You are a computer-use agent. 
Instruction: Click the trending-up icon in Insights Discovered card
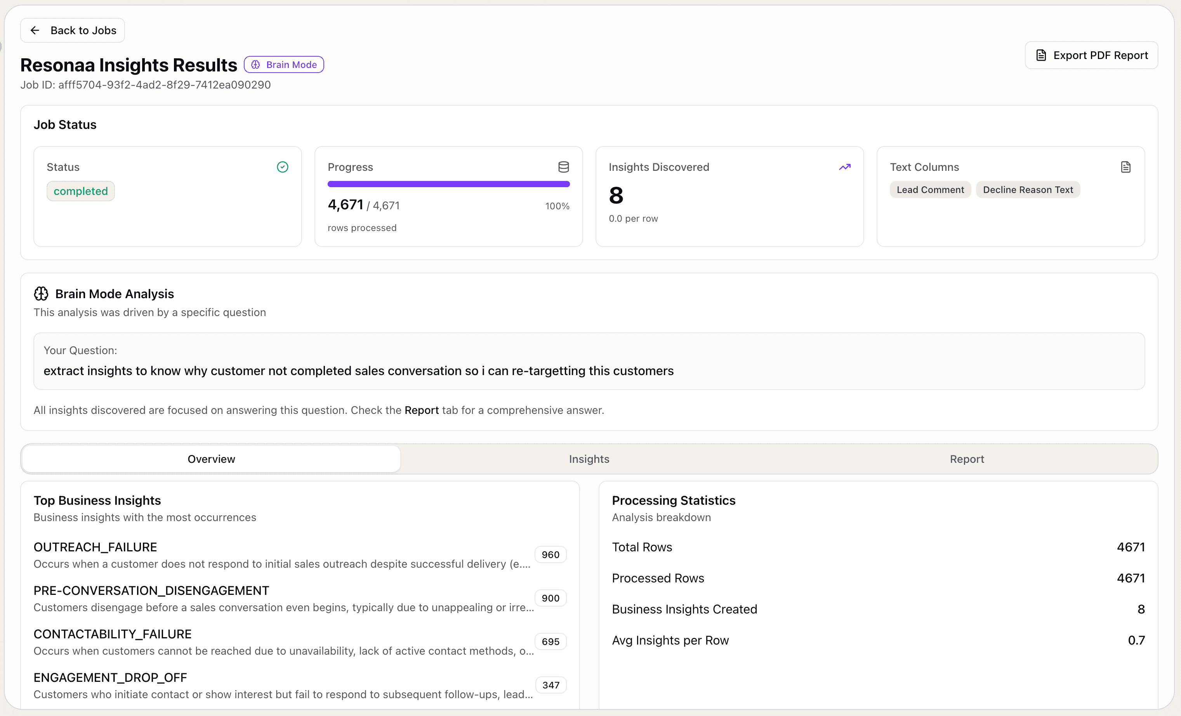coord(844,167)
